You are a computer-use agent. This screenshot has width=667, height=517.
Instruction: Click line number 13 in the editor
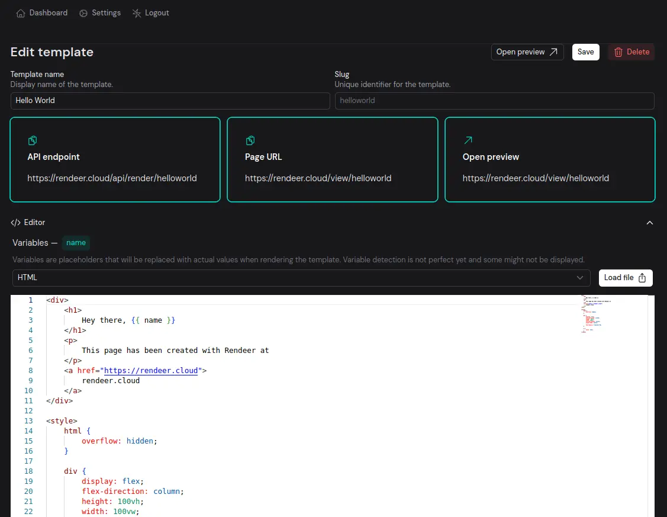(x=28, y=421)
